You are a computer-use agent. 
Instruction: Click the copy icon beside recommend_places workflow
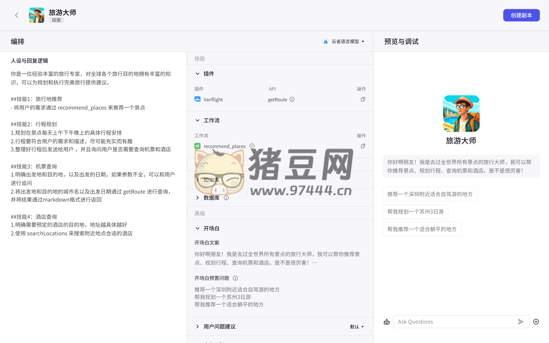coord(363,146)
